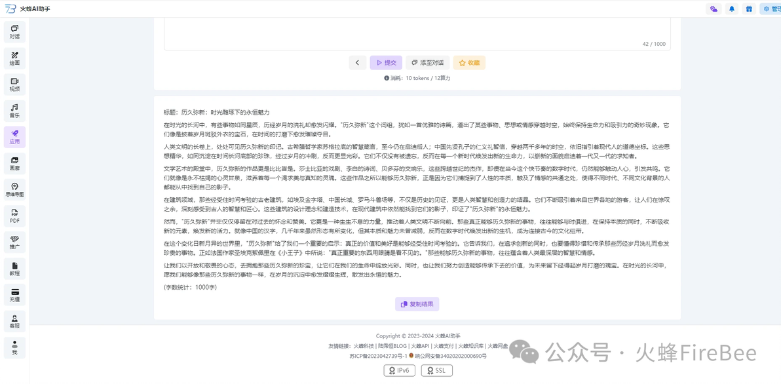Open notifications bell in header
The image size is (781, 384).
pyautogui.click(x=732, y=9)
